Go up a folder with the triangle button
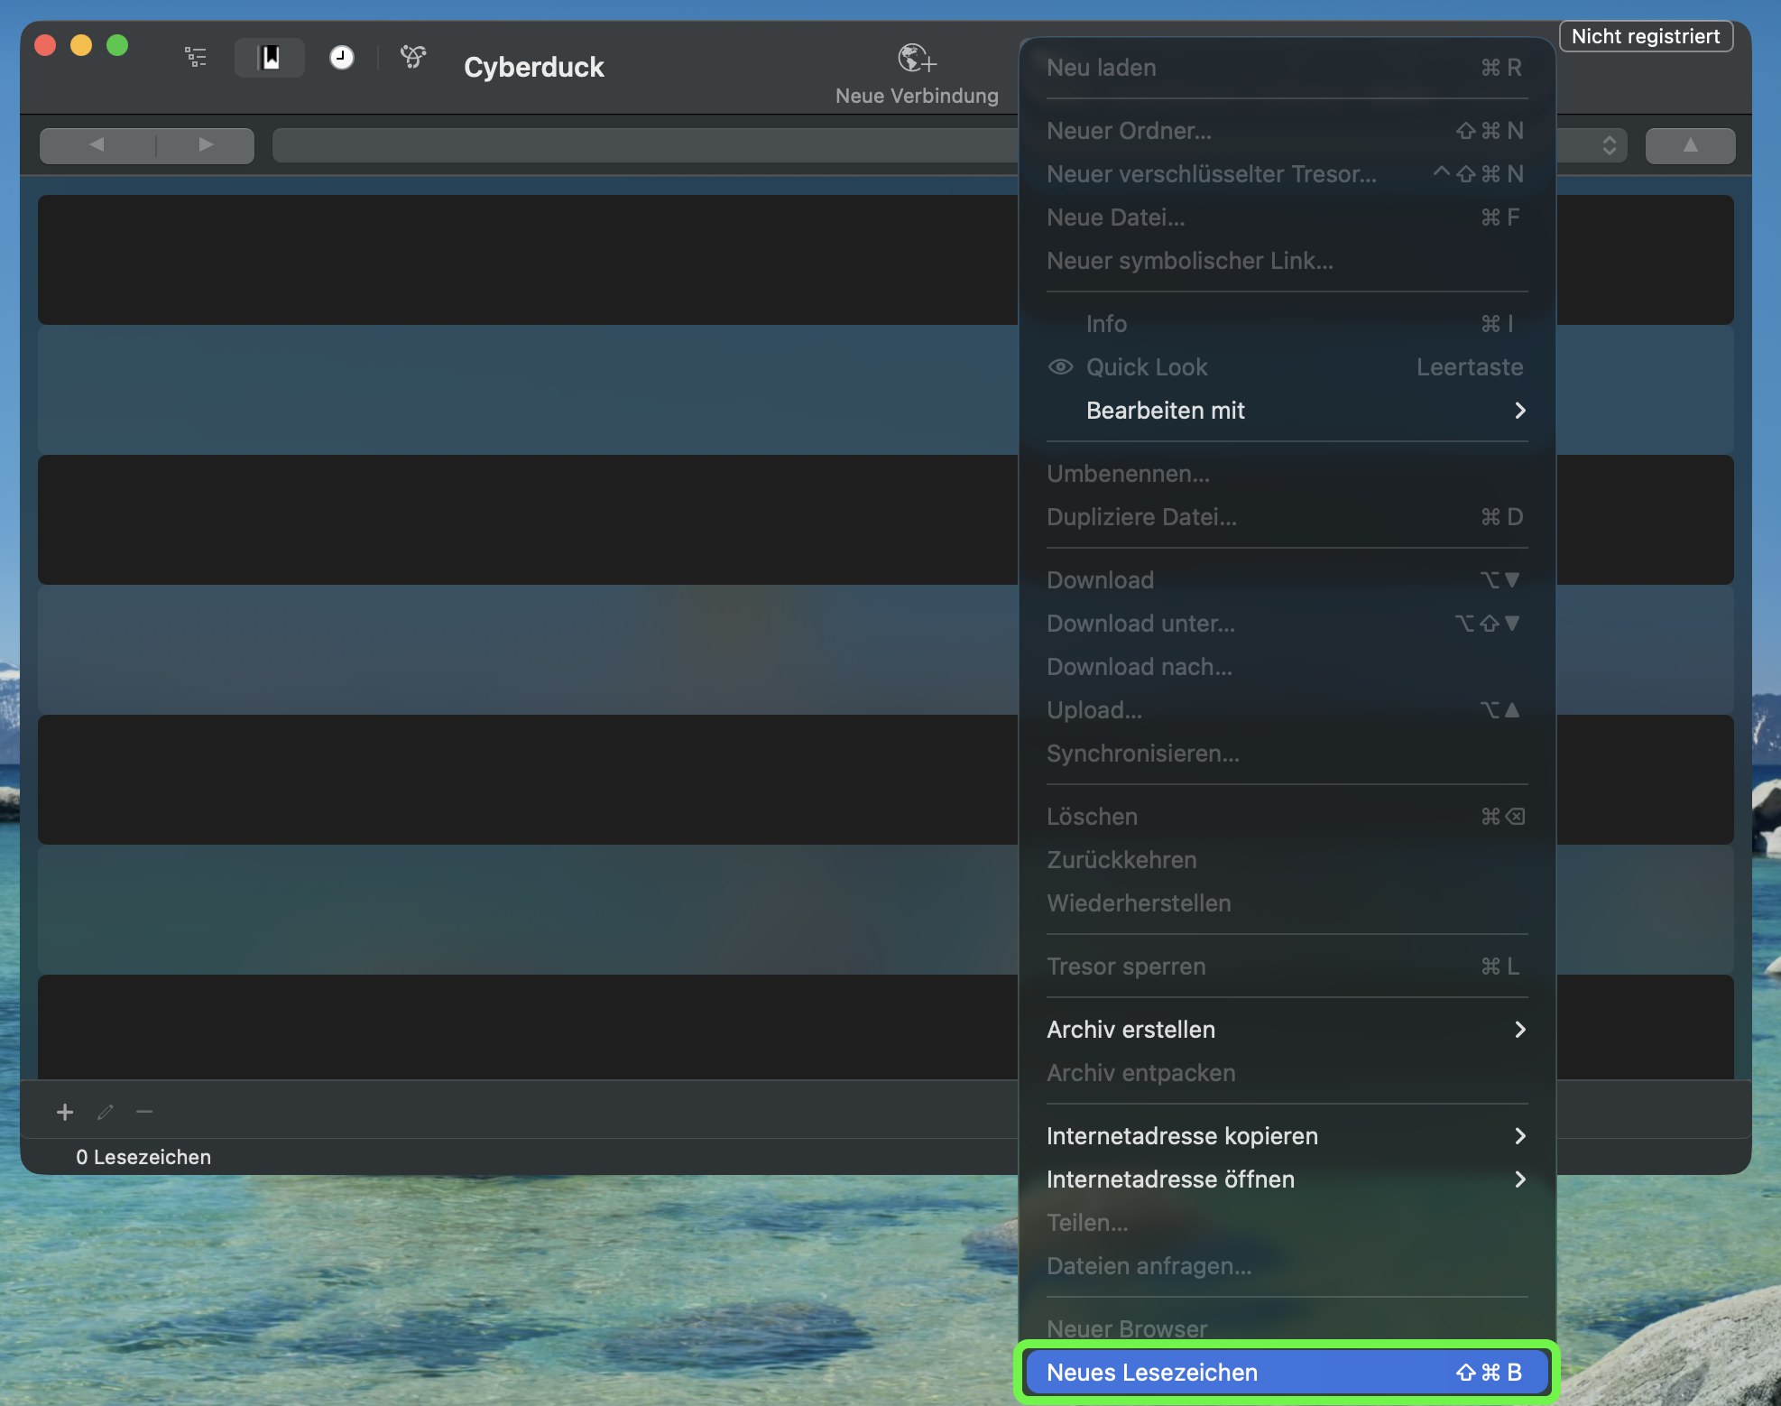 (1690, 145)
